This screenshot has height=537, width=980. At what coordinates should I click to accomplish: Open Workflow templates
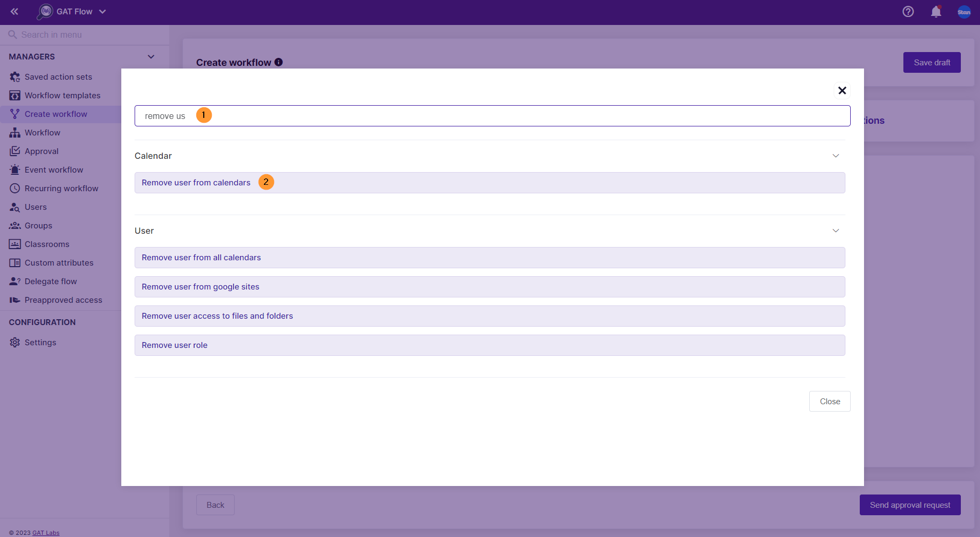pyautogui.click(x=62, y=96)
